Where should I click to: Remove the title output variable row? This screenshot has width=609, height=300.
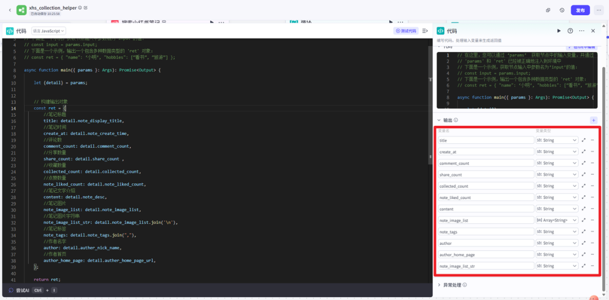pyautogui.click(x=593, y=140)
